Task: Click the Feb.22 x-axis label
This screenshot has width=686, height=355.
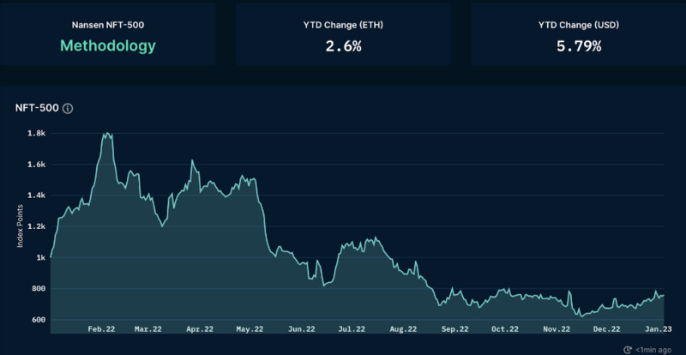Action: (x=101, y=329)
